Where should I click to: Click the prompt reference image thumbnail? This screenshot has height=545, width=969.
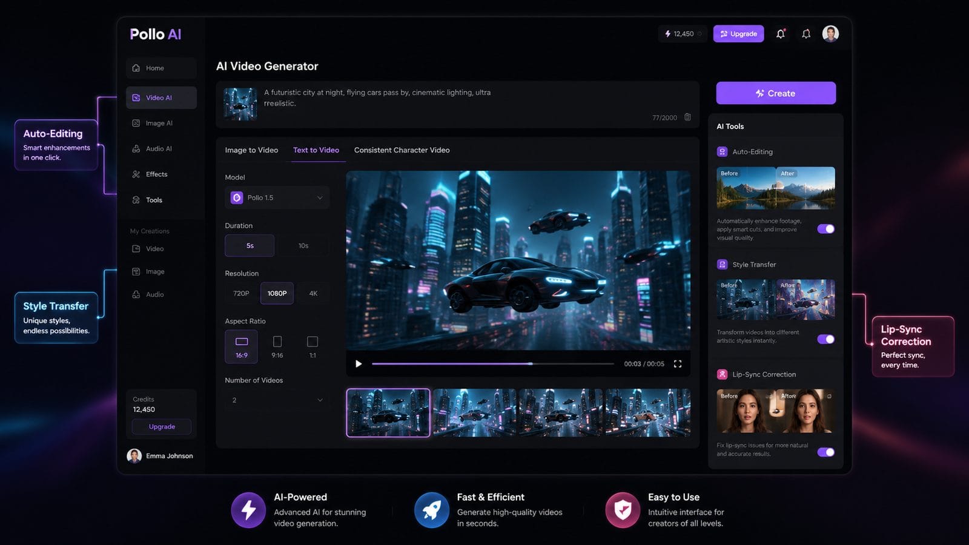pyautogui.click(x=240, y=104)
